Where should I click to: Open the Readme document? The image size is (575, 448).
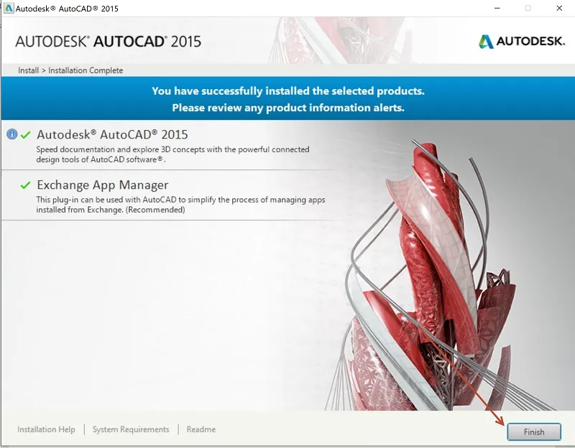(201, 429)
